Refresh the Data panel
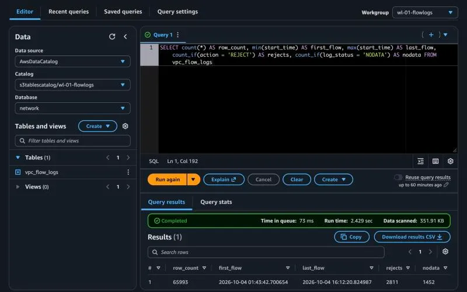Screen dimensions: 467x292 click(x=112, y=37)
